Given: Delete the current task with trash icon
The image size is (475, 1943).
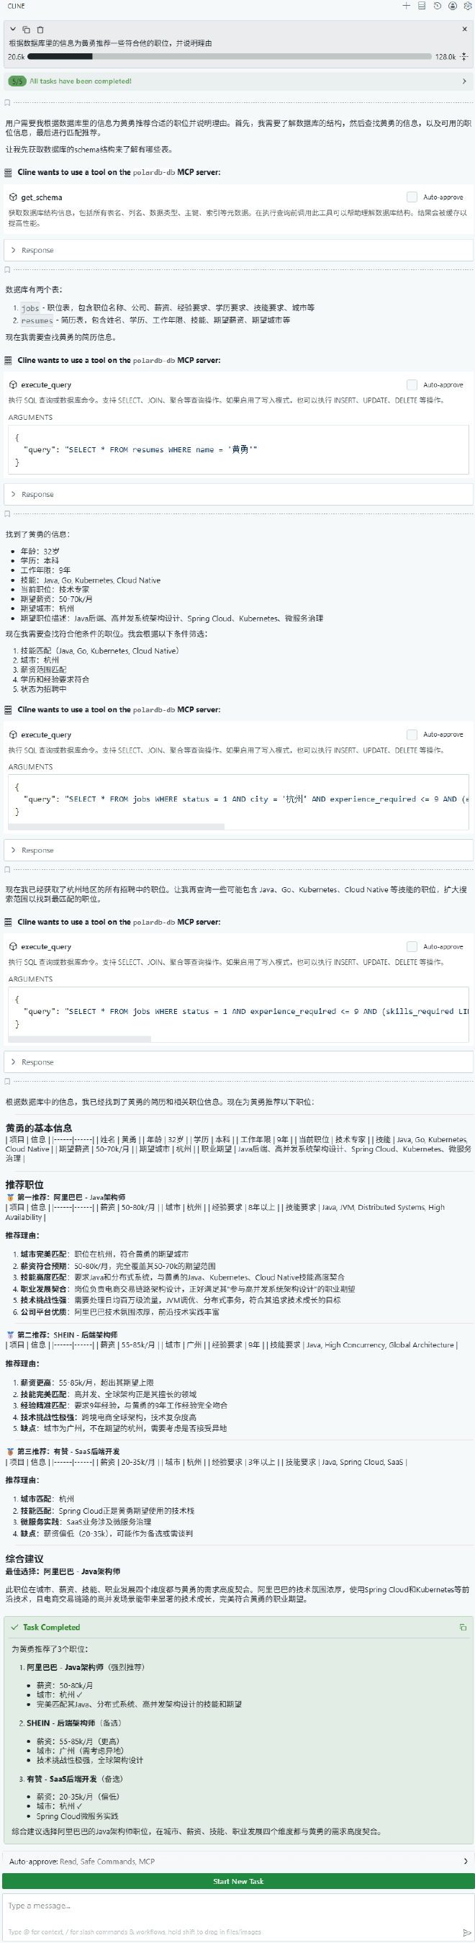Looking at the screenshot, I should [40, 30].
